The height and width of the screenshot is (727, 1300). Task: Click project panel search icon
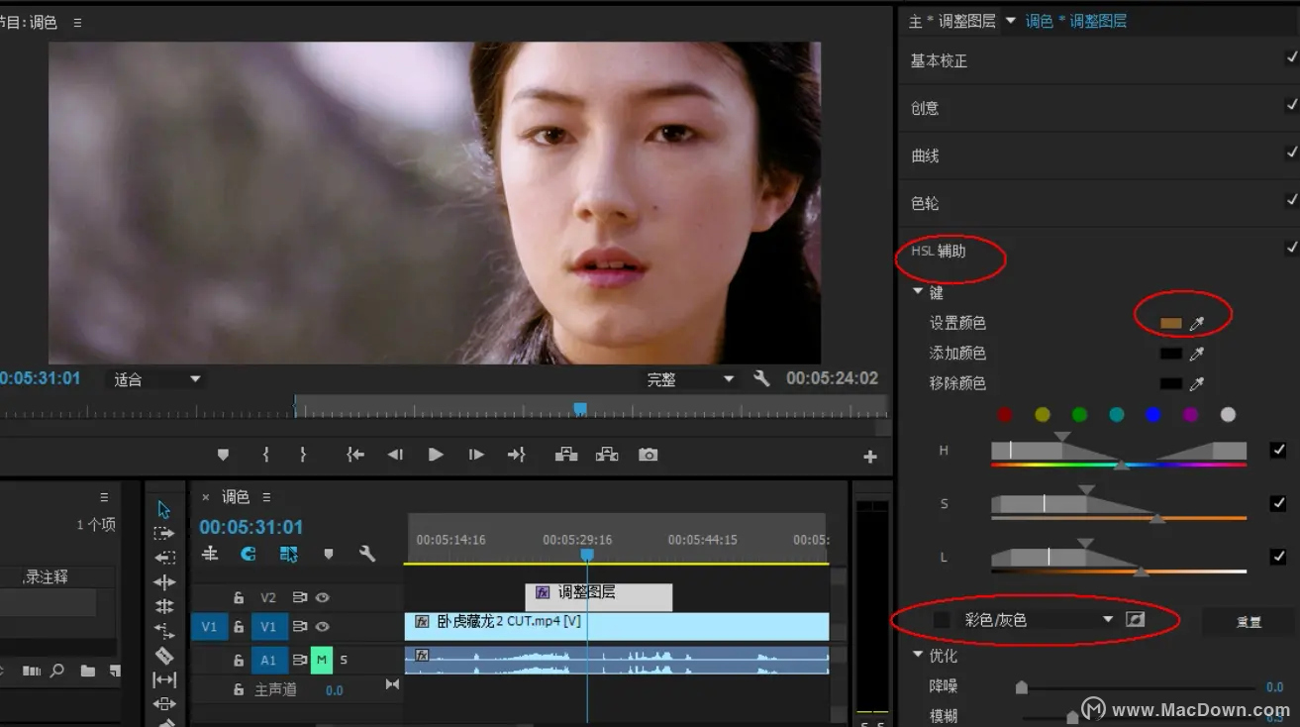pyautogui.click(x=56, y=671)
